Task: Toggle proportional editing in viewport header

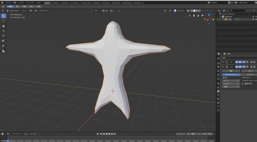Action: tap(111, 11)
